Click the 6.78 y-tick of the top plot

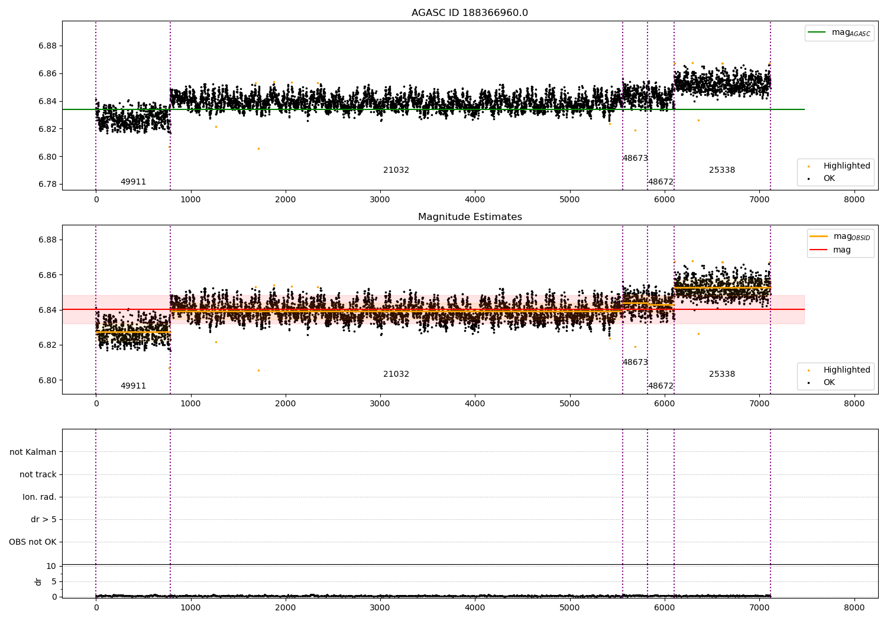pos(48,185)
